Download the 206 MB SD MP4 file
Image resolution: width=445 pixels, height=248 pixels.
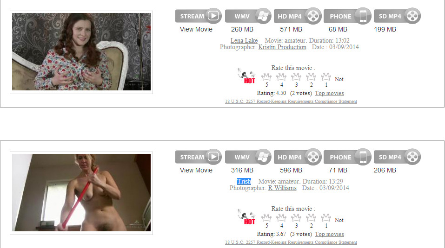click(397, 157)
